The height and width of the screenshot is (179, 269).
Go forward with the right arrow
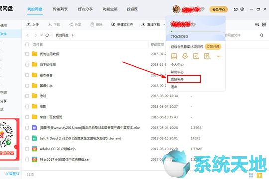tap(36, 35)
